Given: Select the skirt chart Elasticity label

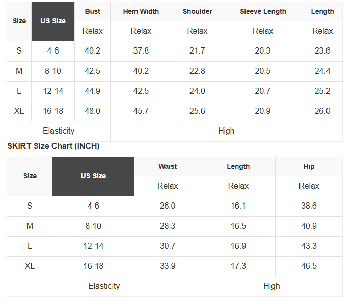Looking at the screenshot, I should point(104,286).
